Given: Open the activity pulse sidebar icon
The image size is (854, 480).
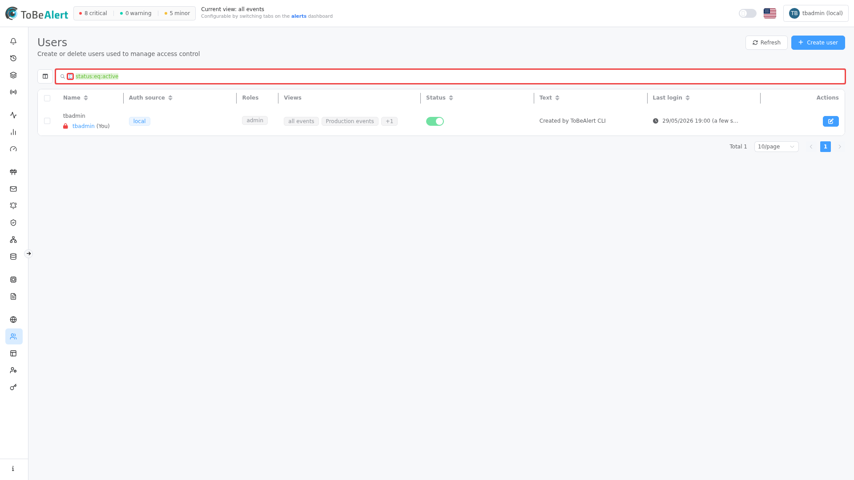Looking at the screenshot, I should pyautogui.click(x=13, y=115).
